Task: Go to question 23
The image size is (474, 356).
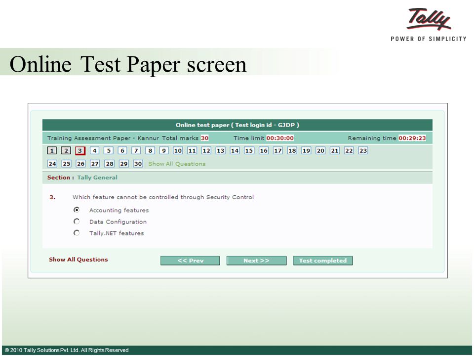Action: pos(363,150)
